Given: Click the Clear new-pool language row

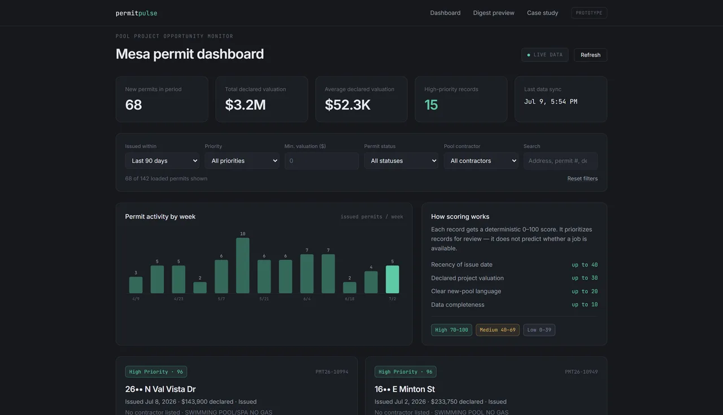Looking at the screenshot, I should point(514,292).
